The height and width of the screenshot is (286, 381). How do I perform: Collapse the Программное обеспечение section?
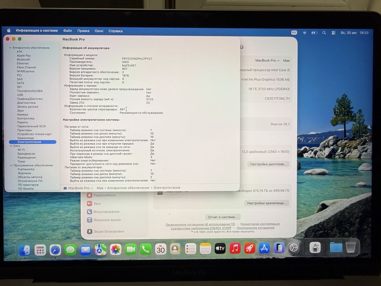tap(11, 165)
